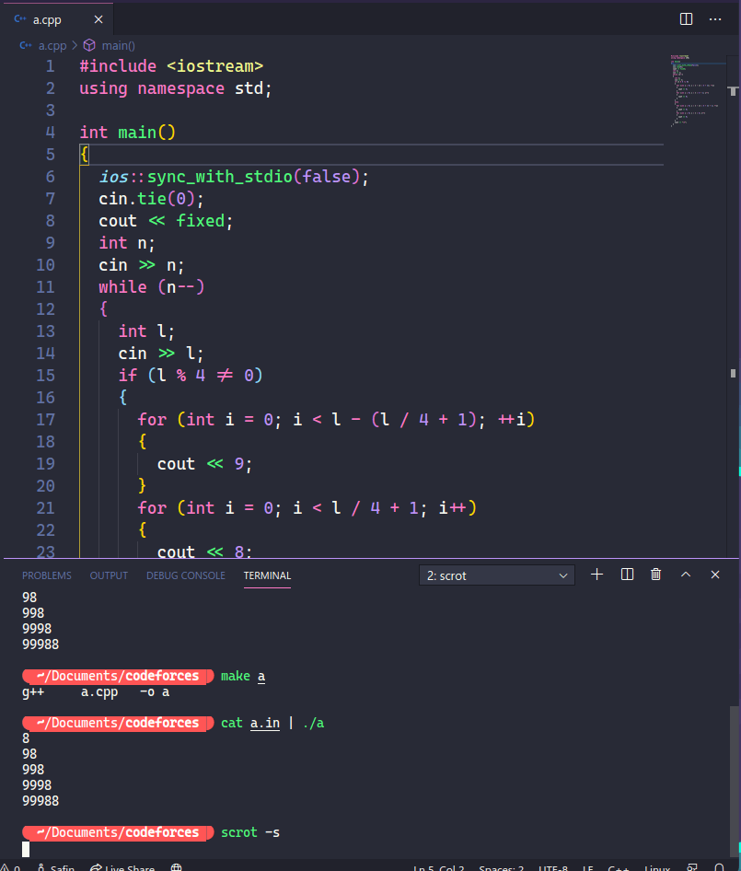The height and width of the screenshot is (871, 741).
Task: Click the Live Share status bar button
Action: (x=122, y=867)
